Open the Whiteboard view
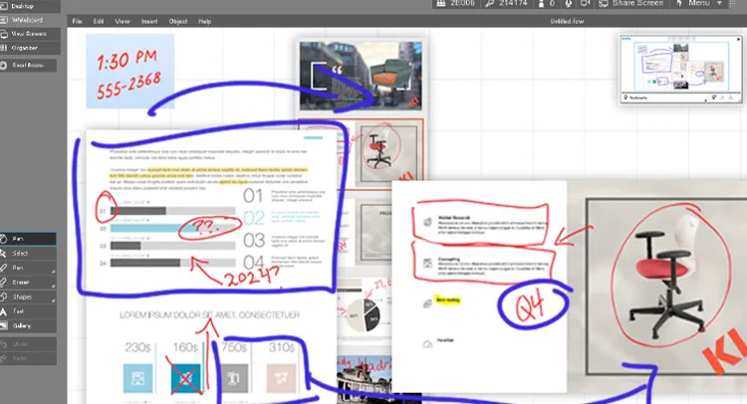 (28, 19)
